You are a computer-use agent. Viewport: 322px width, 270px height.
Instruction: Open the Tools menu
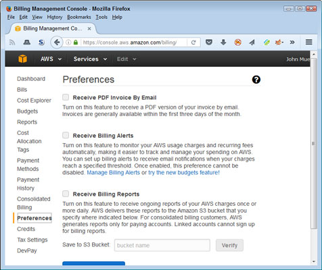click(x=101, y=17)
